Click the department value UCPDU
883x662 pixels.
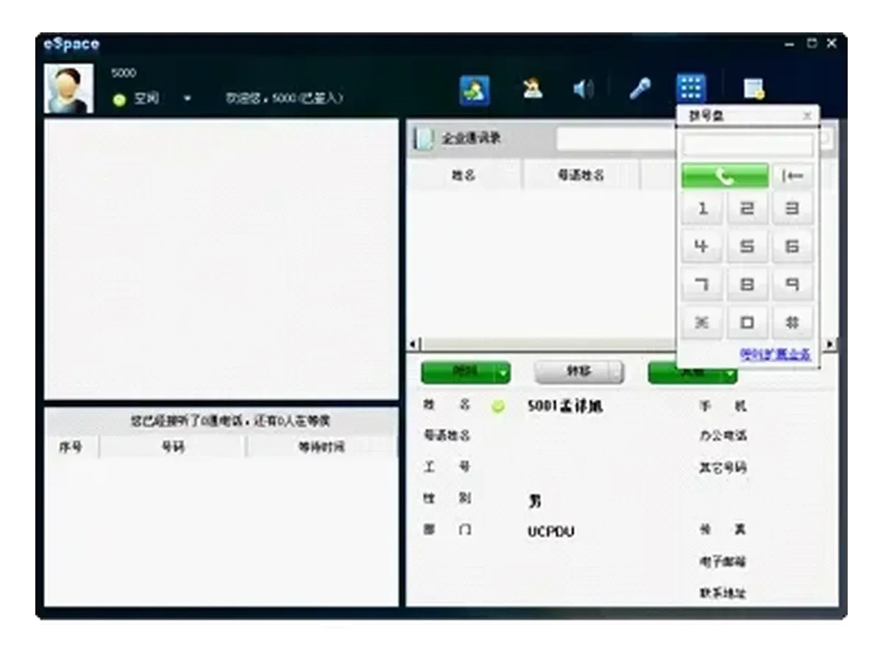550,531
